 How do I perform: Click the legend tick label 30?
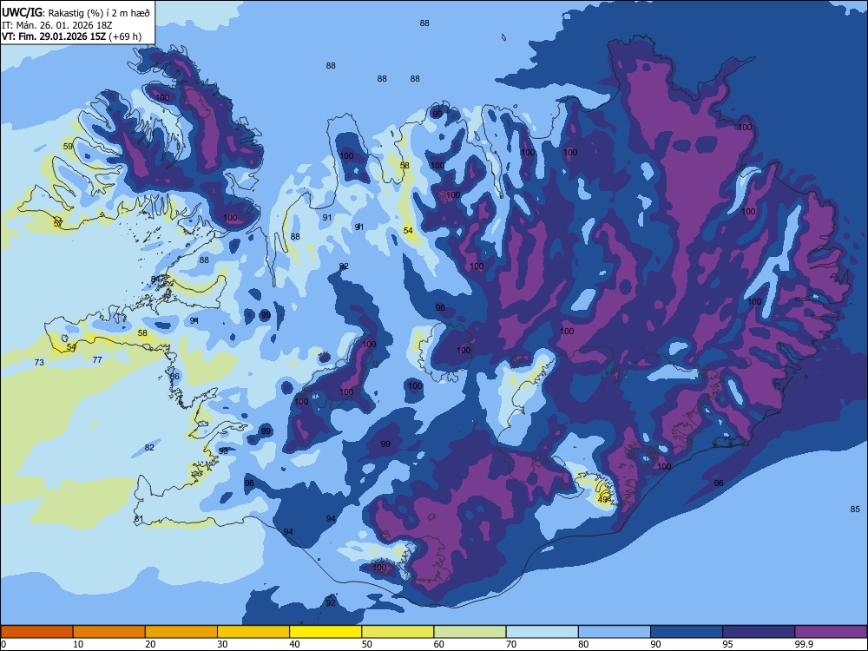[222, 644]
